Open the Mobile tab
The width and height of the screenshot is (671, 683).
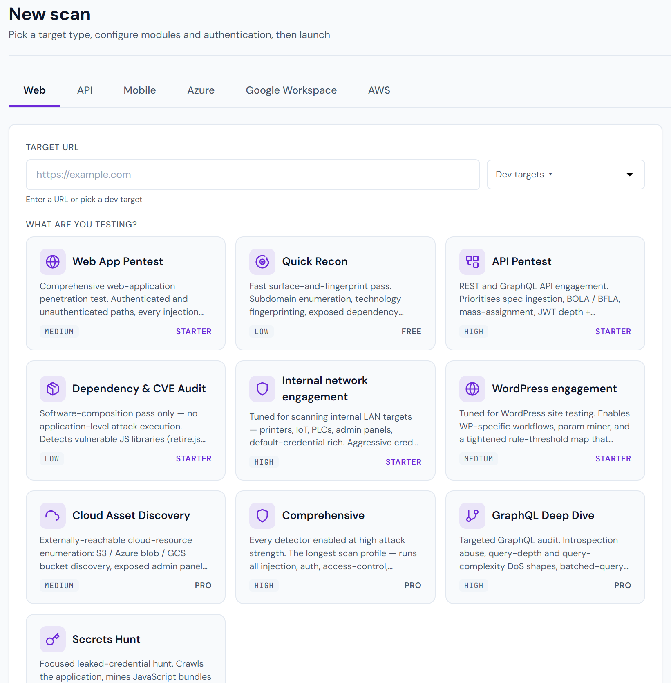(x=140, y=90)
